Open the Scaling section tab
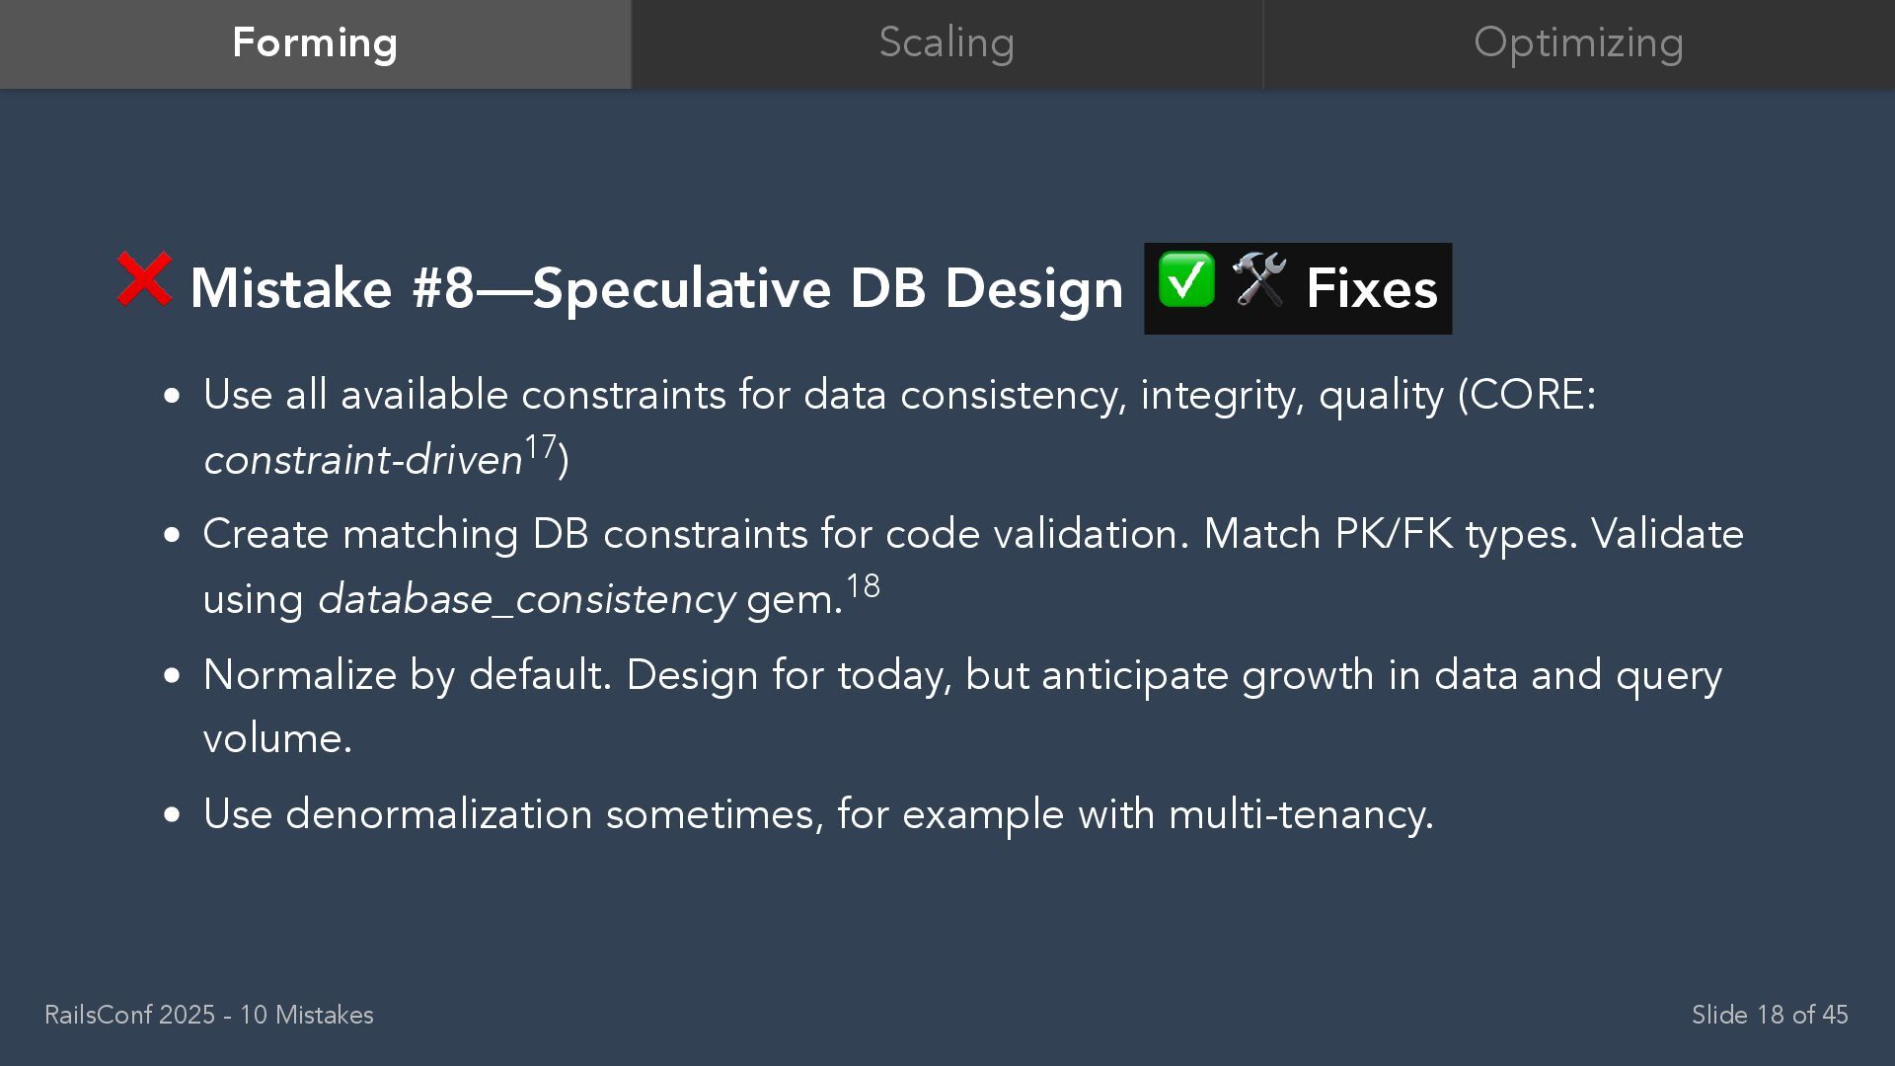Screen dimensions: 1895x1066 (947, 44)
